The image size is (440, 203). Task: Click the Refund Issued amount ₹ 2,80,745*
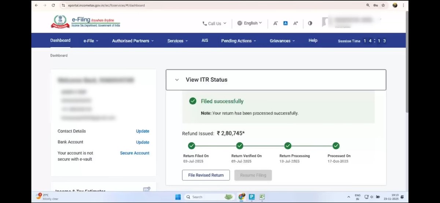click(231, 133)
